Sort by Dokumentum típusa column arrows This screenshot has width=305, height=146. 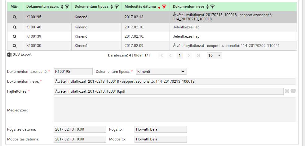[112, 7]
